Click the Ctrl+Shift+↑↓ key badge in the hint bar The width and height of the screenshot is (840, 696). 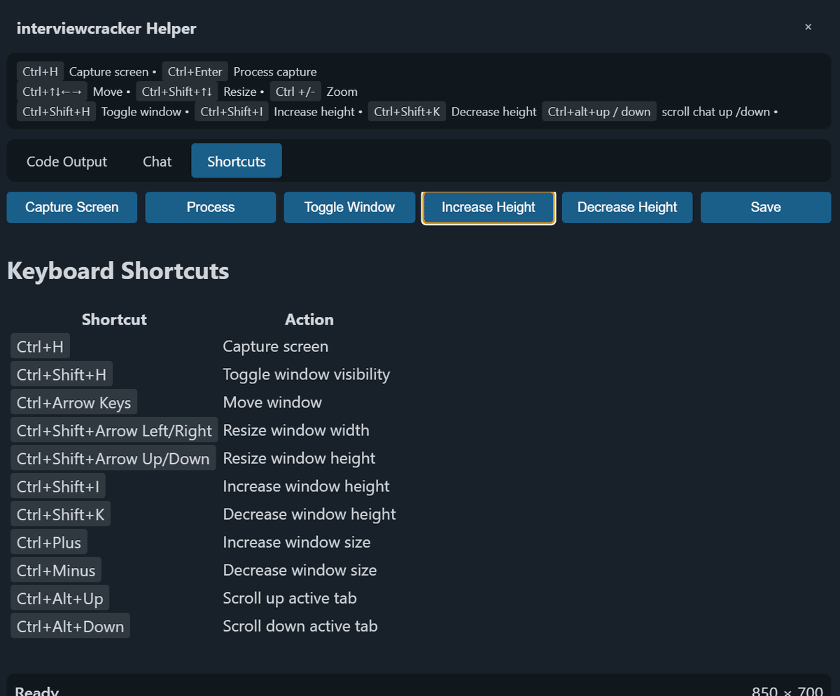pyautogui.click(x=177, y=92)
